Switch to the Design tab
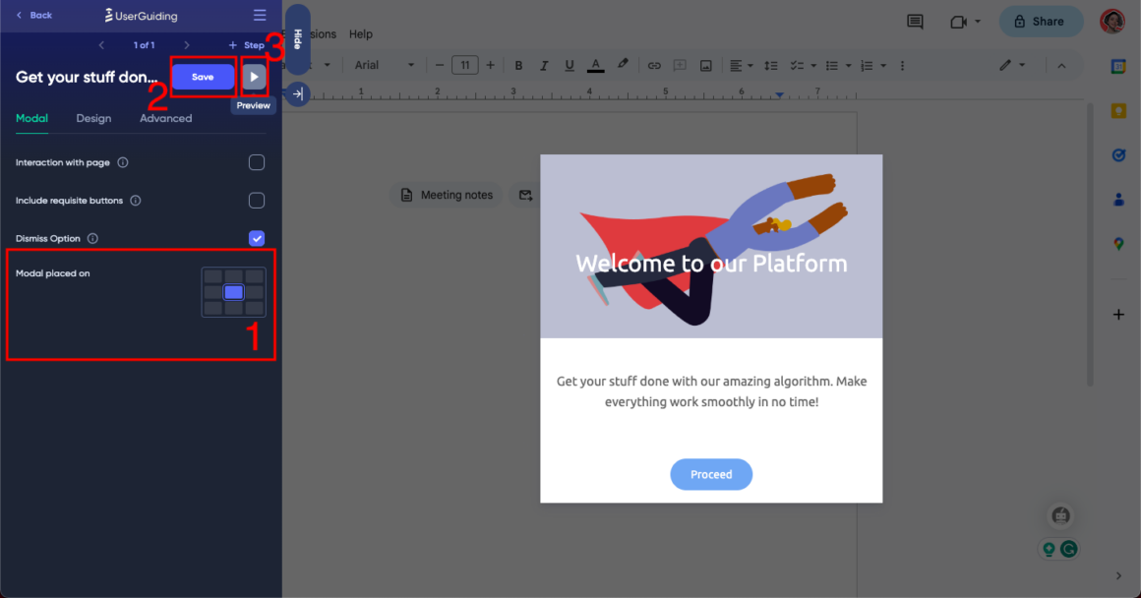Viewport: 1141px width, 598px height. click(93, 118)
